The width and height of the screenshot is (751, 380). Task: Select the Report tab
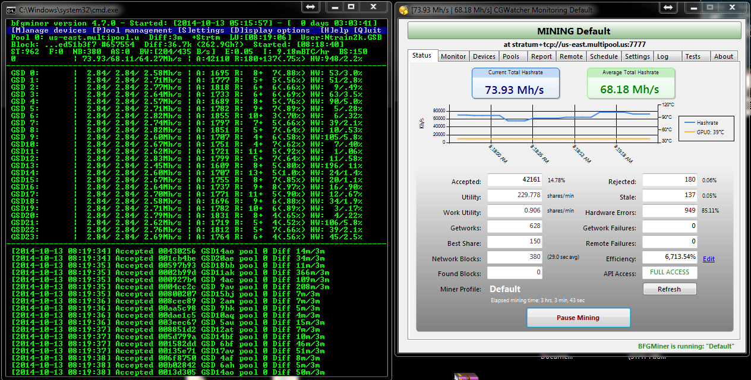point(541,56)
